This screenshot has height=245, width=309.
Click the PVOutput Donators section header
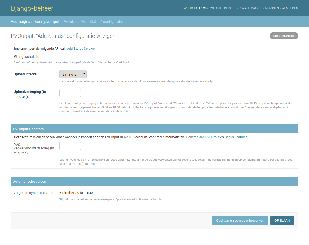click(x=154, y=129)
